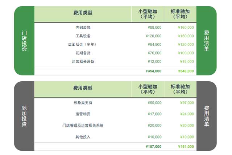232x155 pixels.
Task: Click the ¥107,000 total value
Action: click(x=153, y=147)
